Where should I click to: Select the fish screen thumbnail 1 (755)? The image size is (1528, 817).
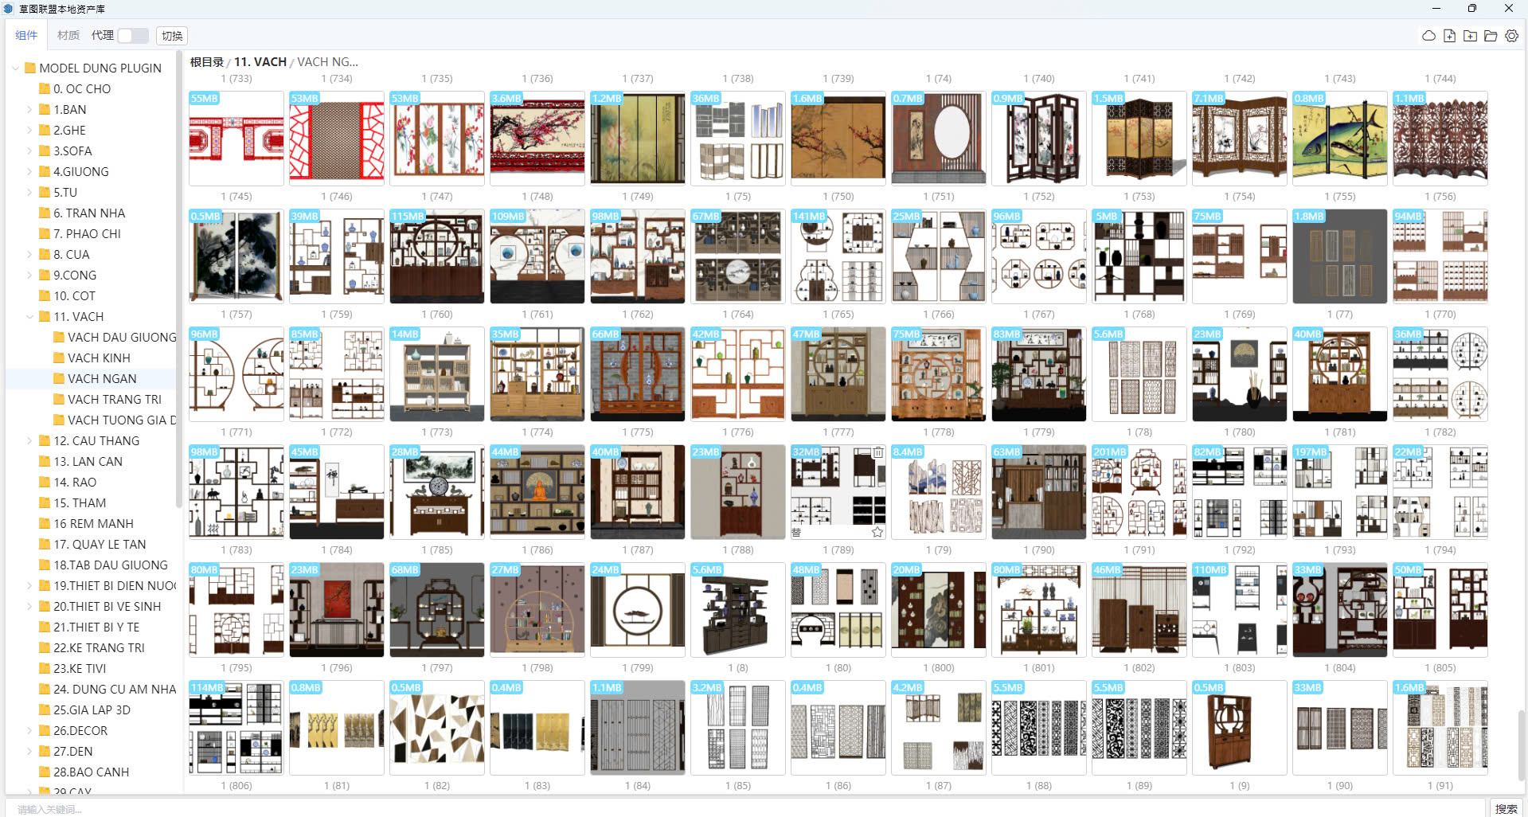[1339, 139]
